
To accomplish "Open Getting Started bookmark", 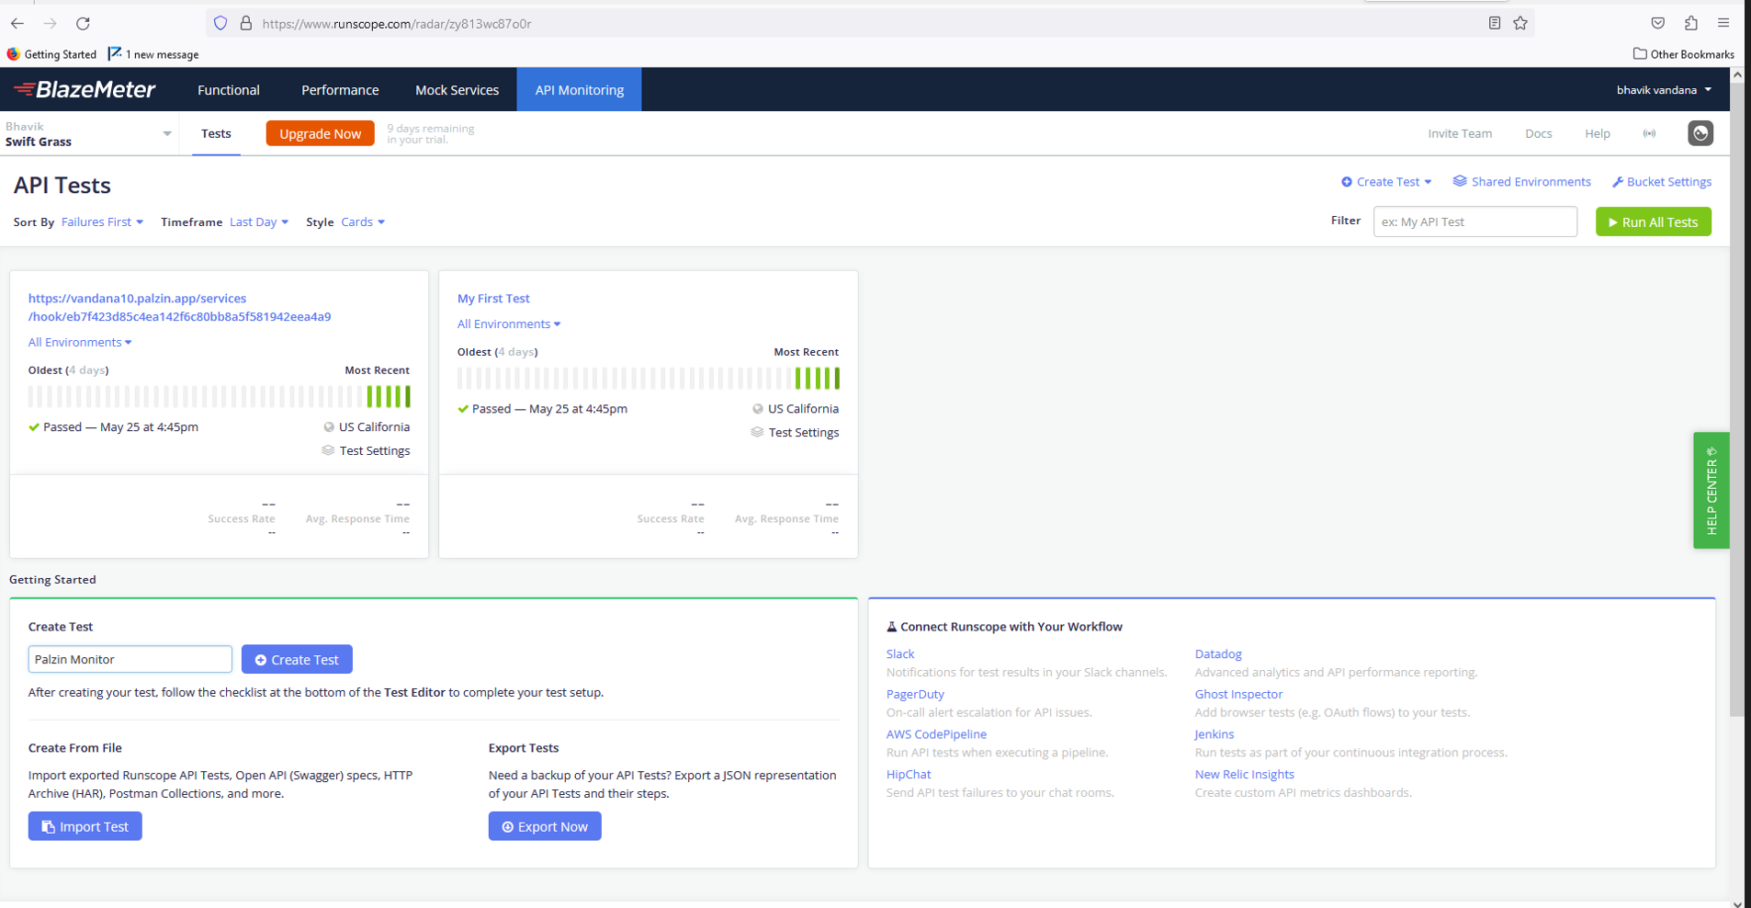I will pos(51,54).
